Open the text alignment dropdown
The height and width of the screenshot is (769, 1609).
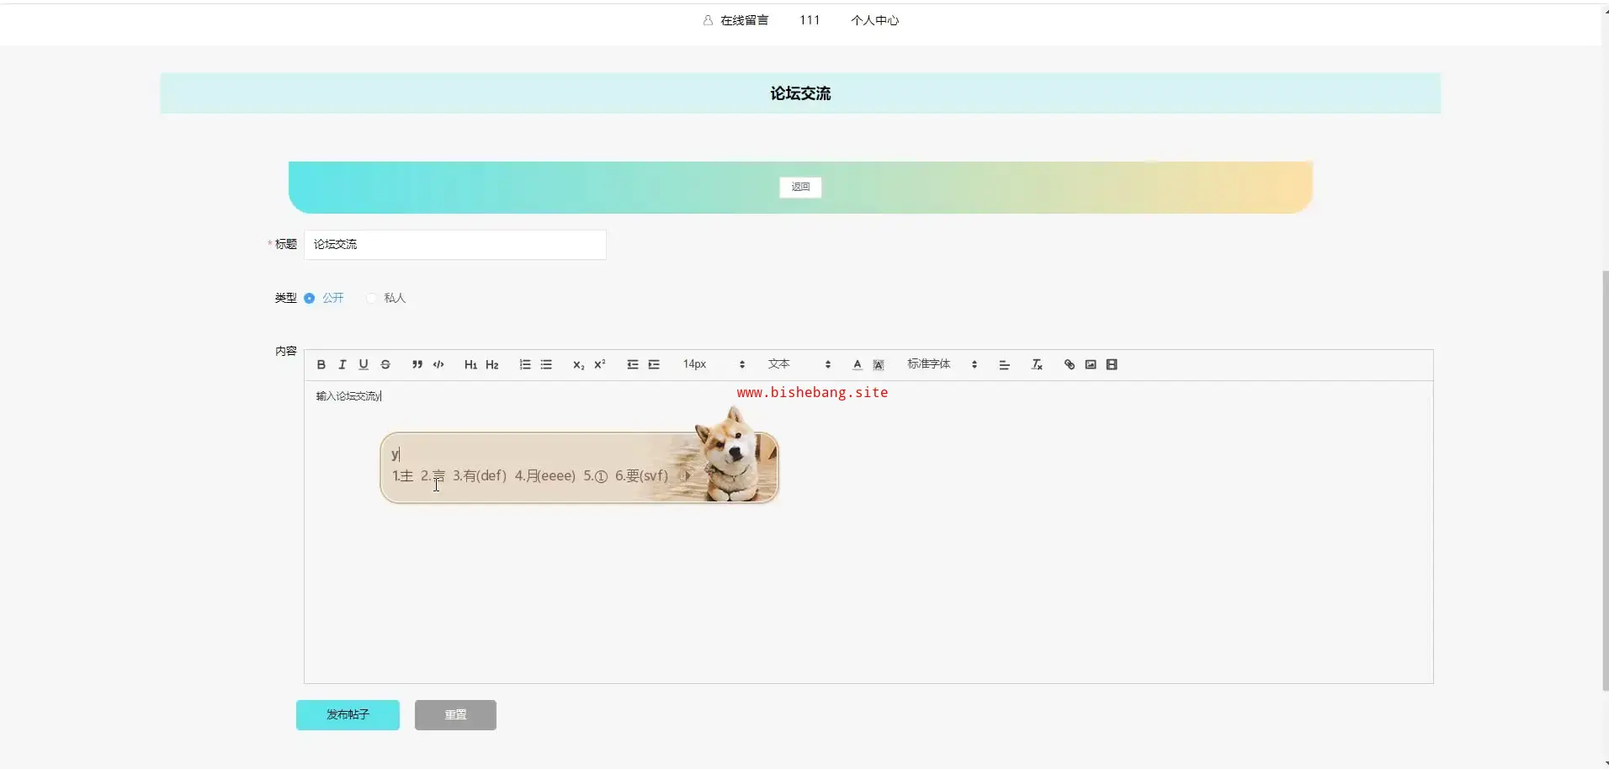(1004, 364)
